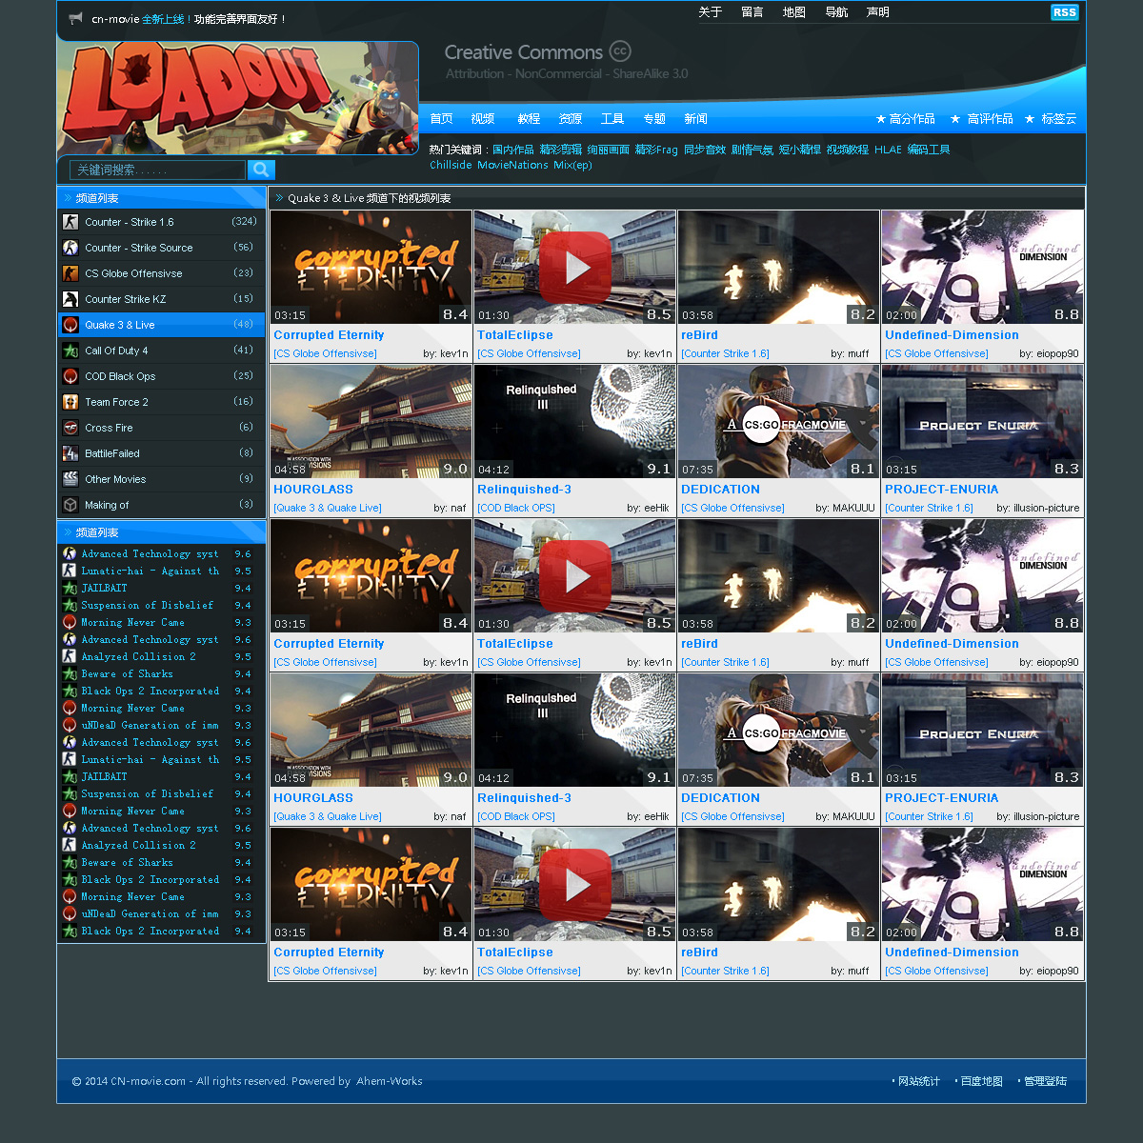Screen dimensions: 1143x1143
Task: Open the 百度地图 footer link
Action: pos(982,1081)
